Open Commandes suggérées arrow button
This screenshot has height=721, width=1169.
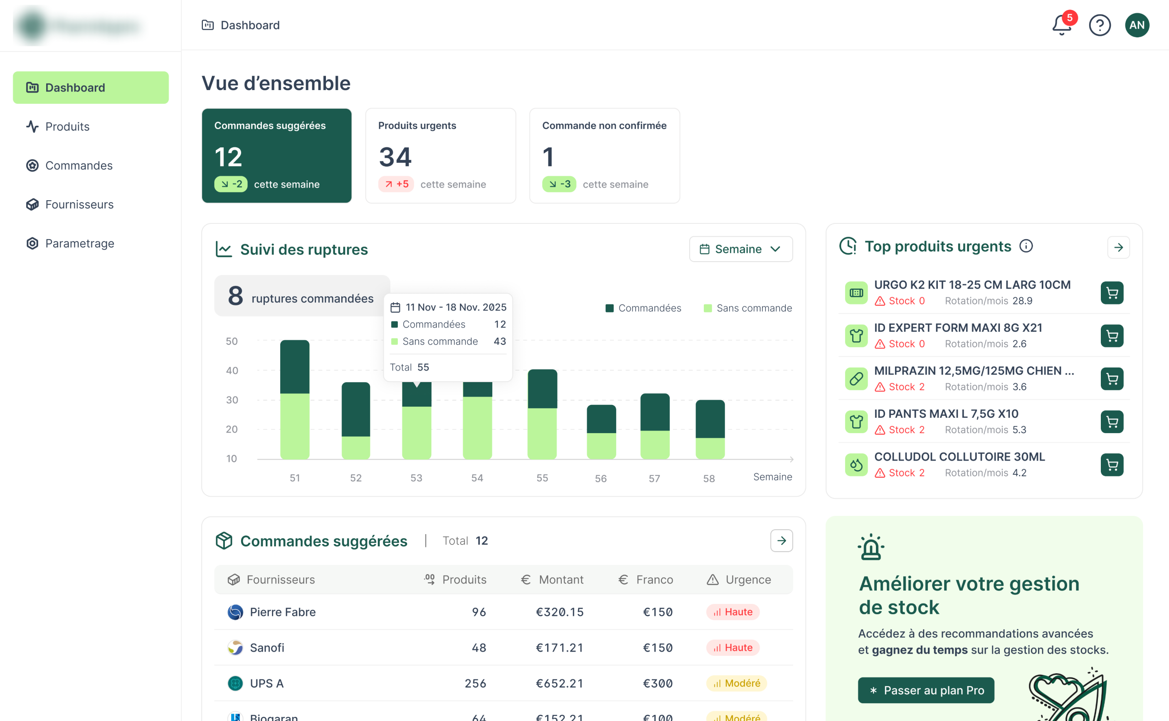[x=781, y=541]
